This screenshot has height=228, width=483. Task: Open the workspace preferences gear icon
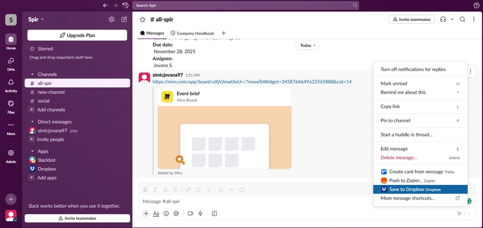coord(111,19)
